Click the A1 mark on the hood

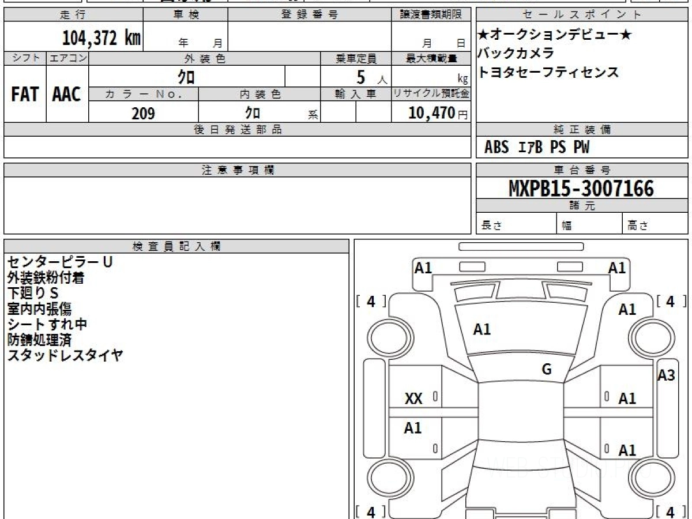[482, 330]
